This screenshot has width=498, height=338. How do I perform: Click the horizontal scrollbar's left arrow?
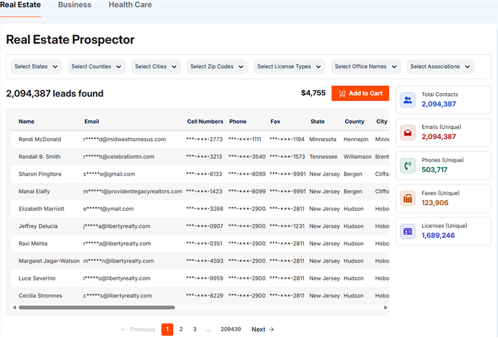tap(15, 307)
